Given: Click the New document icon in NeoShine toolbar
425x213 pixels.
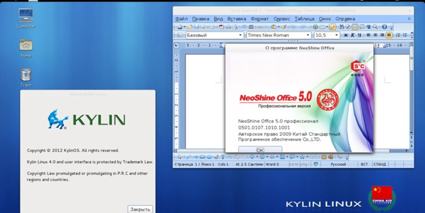Looking at the screenshot, I should [180, 27].
